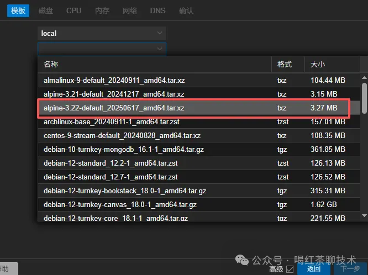
Task: Select alpine-3.21-default_20241217 template
Action: pos(199,94)
